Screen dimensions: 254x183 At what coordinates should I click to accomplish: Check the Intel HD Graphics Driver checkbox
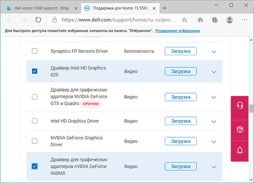pos(34,121)
